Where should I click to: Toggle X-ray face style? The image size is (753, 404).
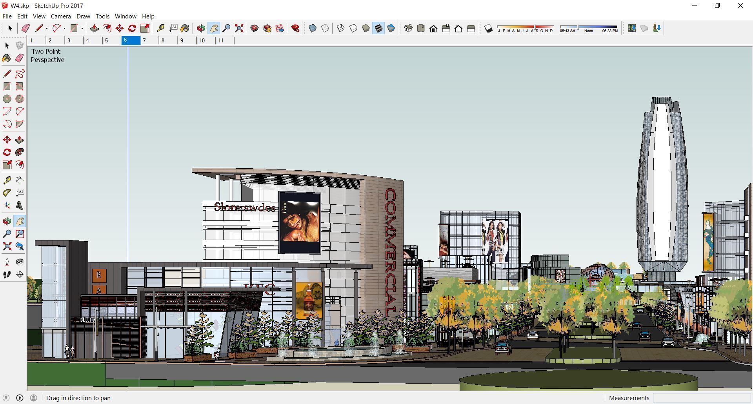[312, 28]
